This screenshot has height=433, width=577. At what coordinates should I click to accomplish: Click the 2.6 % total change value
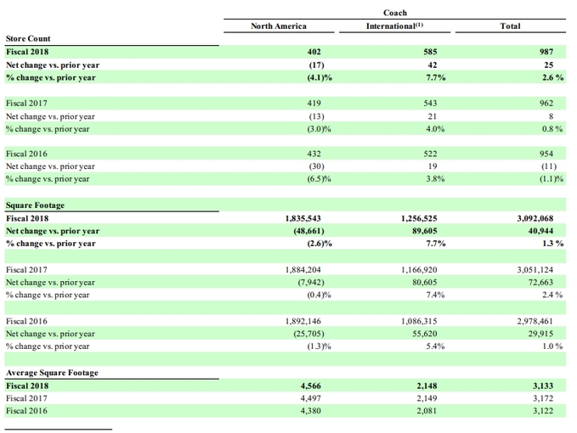point(552,77)
